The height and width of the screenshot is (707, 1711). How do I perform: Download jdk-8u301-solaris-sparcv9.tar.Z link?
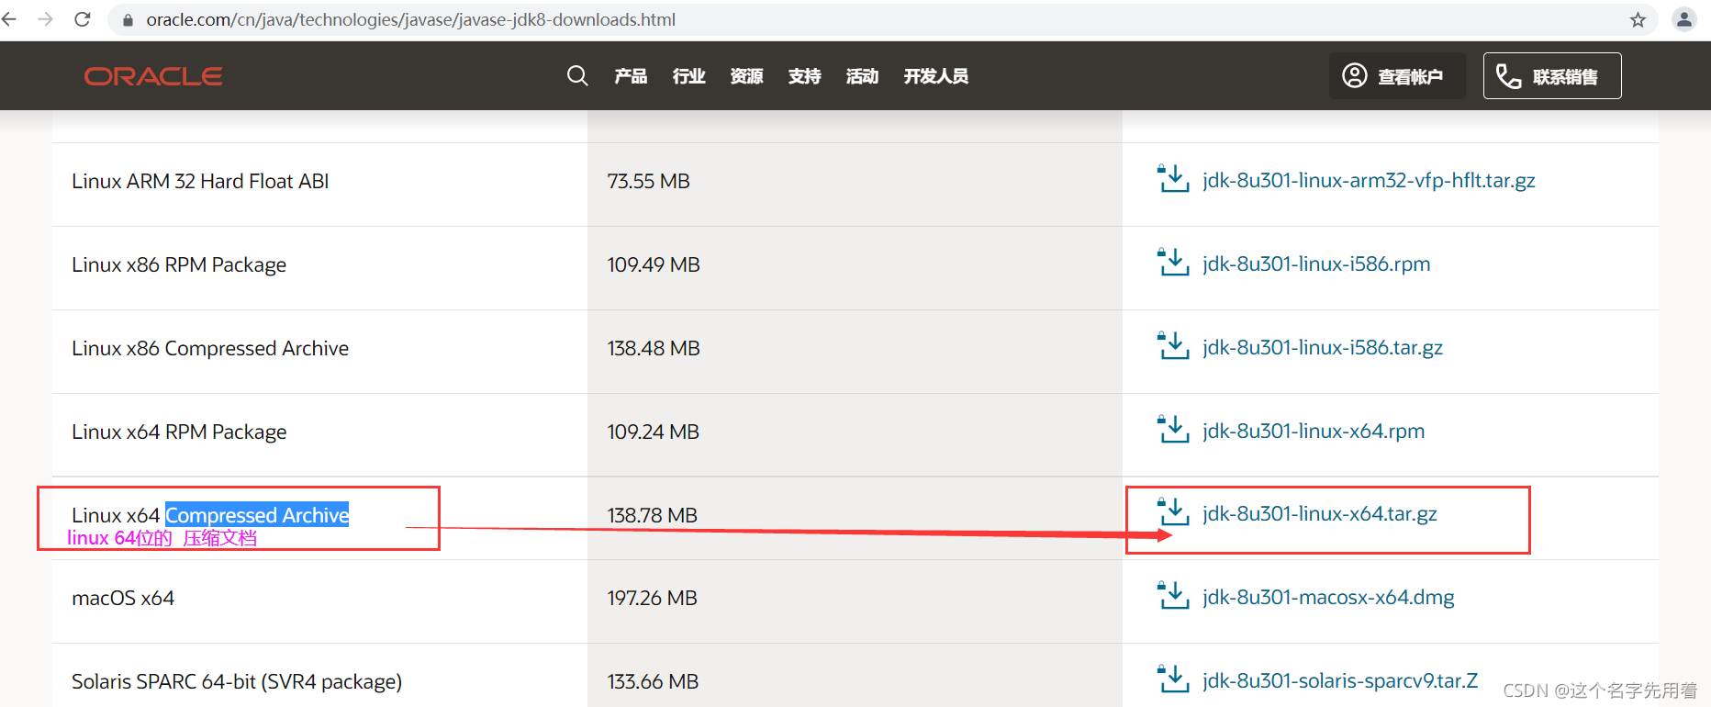click(x=1340, y=681)
